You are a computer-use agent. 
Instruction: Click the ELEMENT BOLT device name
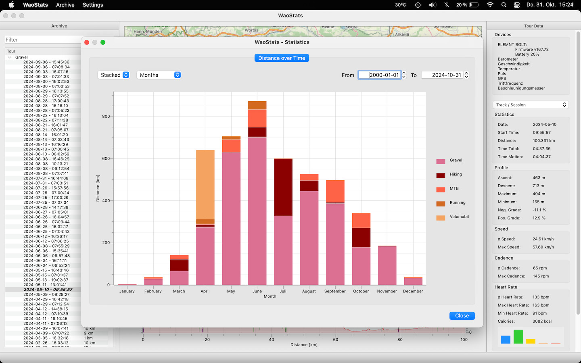coord(512,45)
